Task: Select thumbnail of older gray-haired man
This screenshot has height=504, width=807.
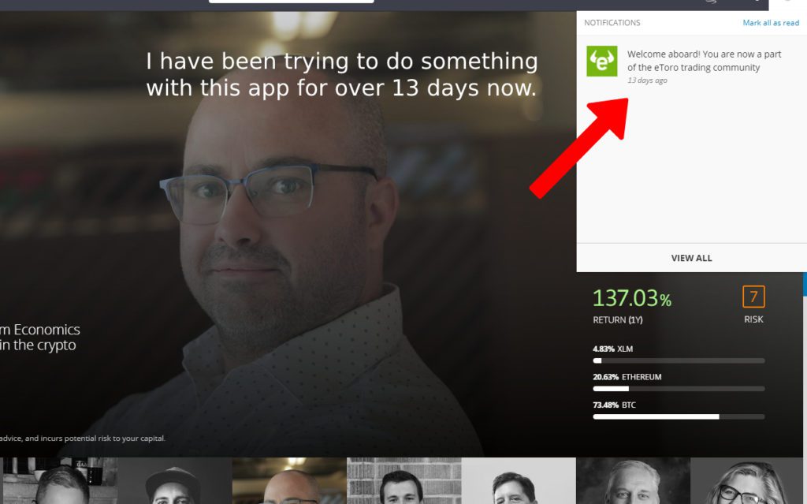Action: pyautogui.click(x=633, y=481)
